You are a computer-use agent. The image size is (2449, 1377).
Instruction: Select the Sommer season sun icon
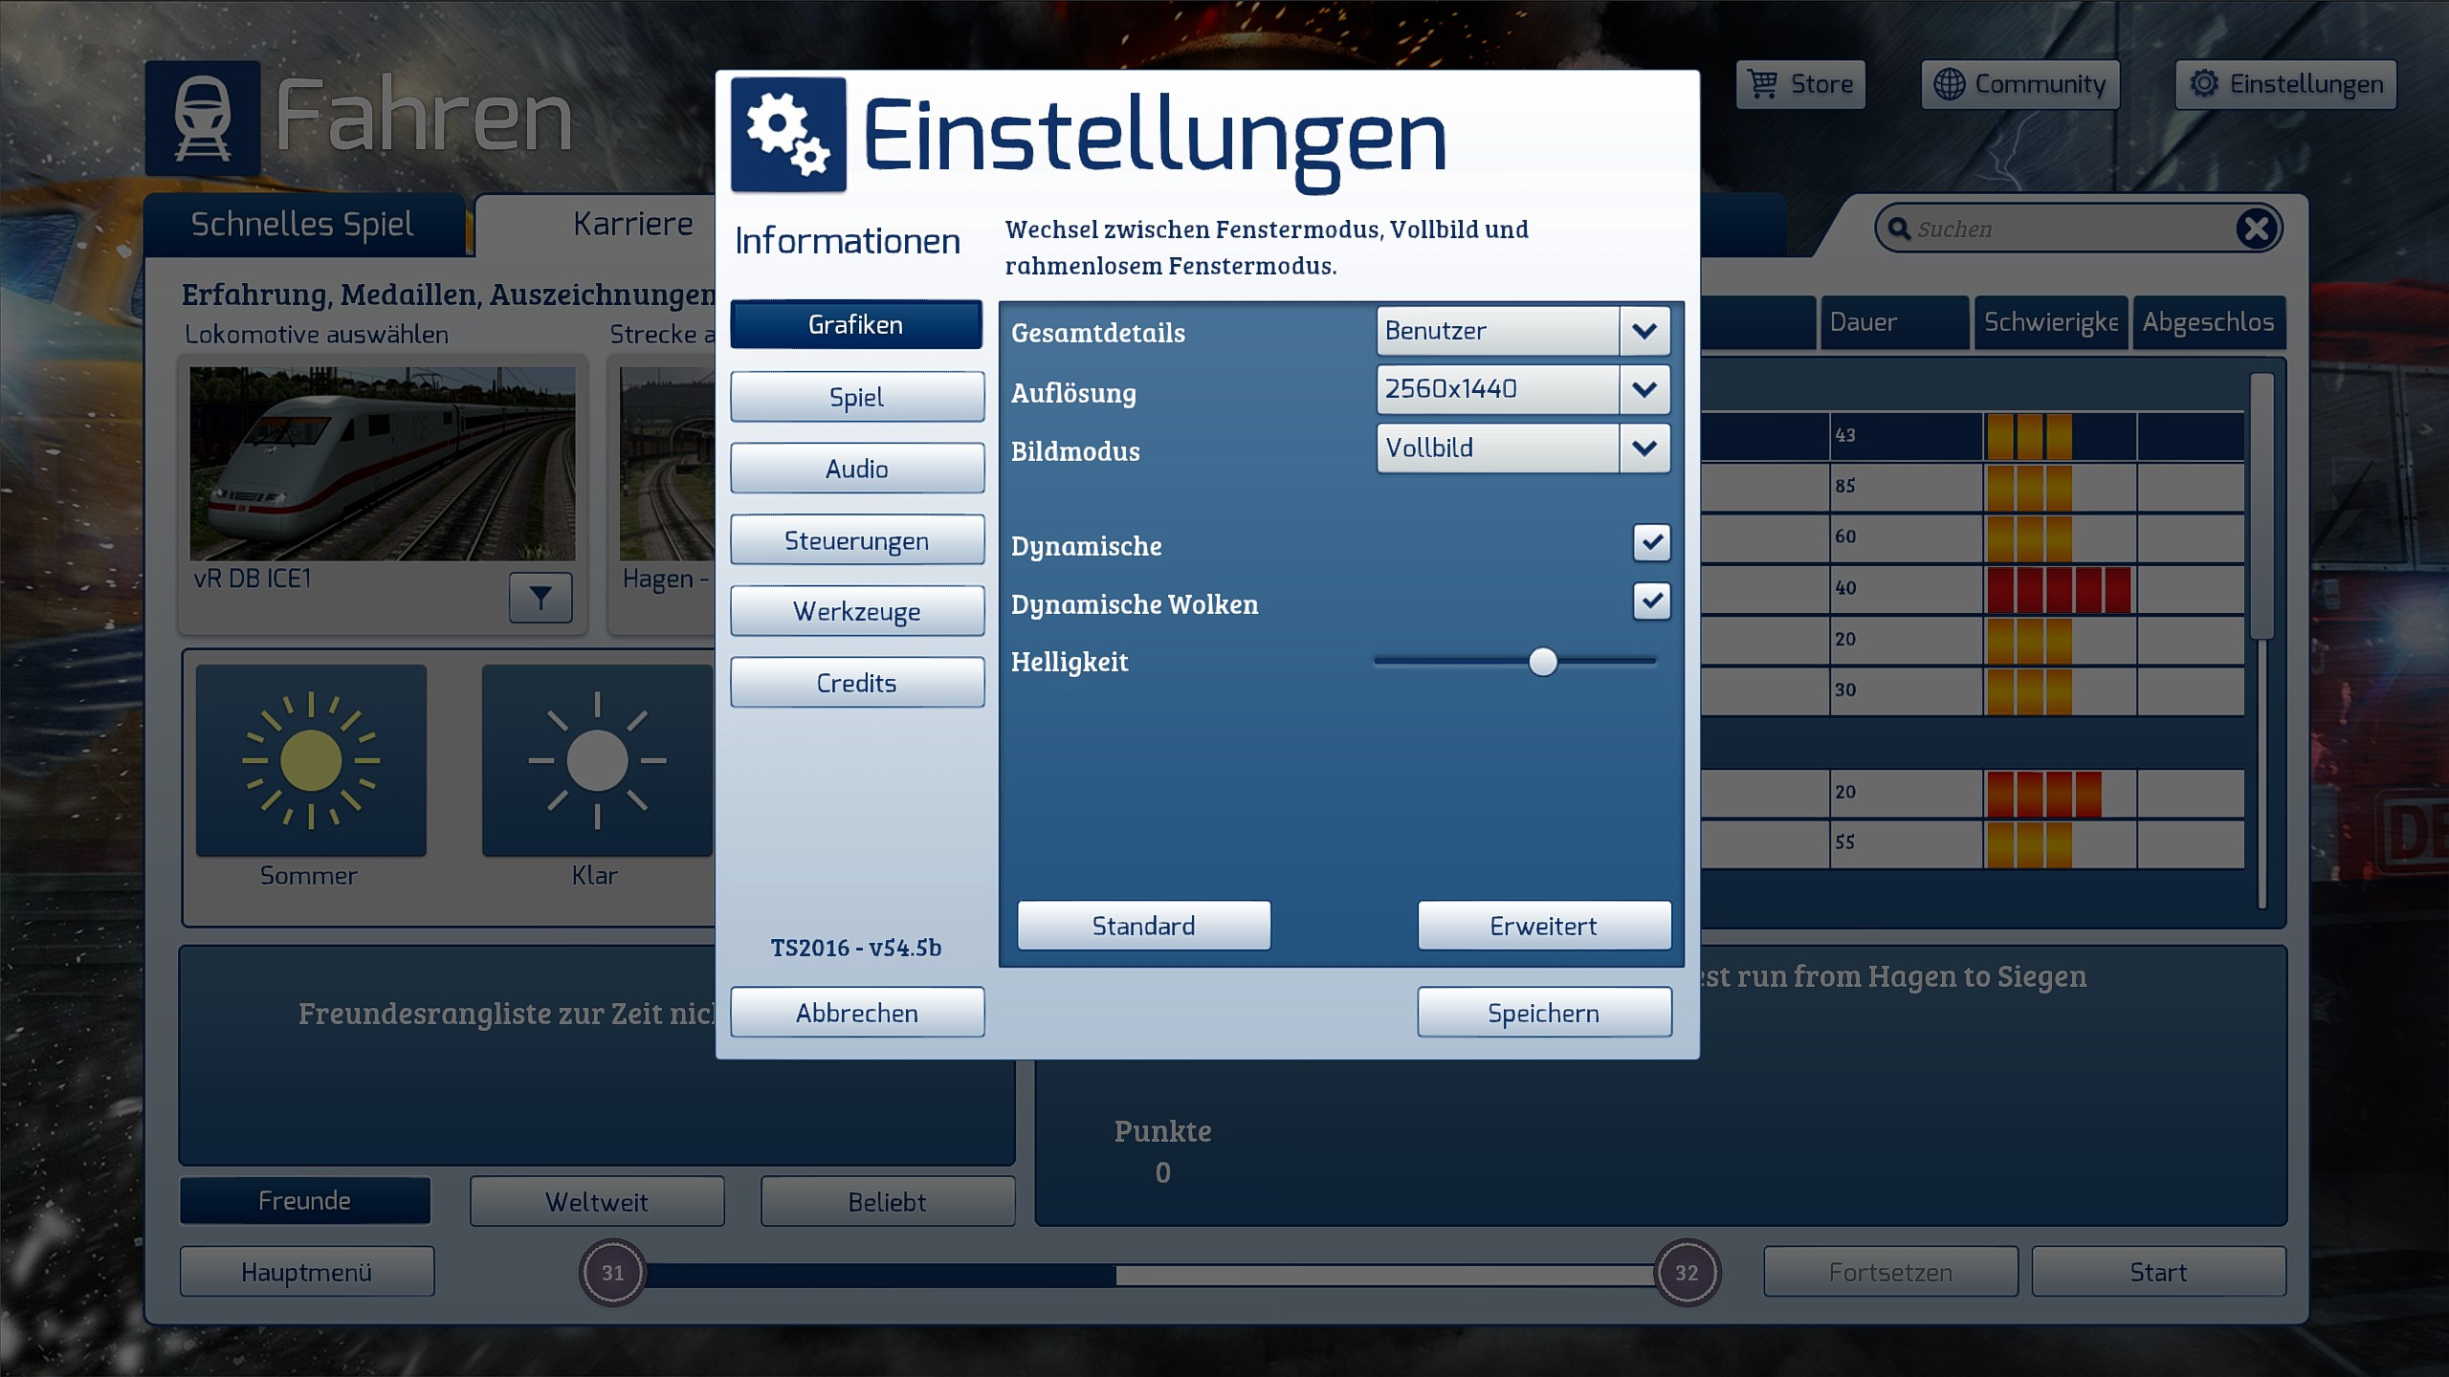(311, 760)
